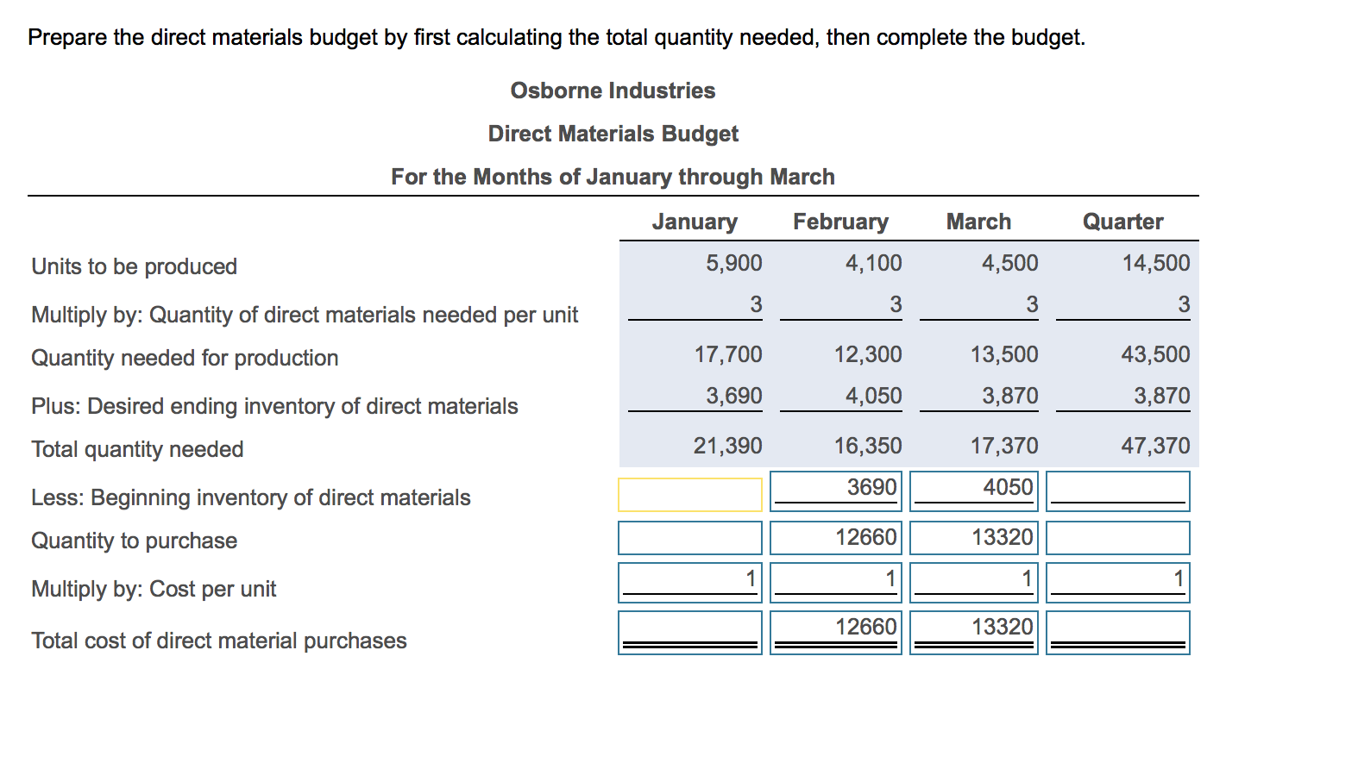Click Less: Beginning inventory row label

251,497
